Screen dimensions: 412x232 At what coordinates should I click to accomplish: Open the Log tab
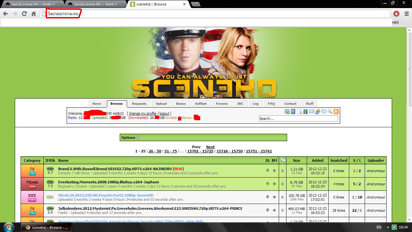[256, 103]
